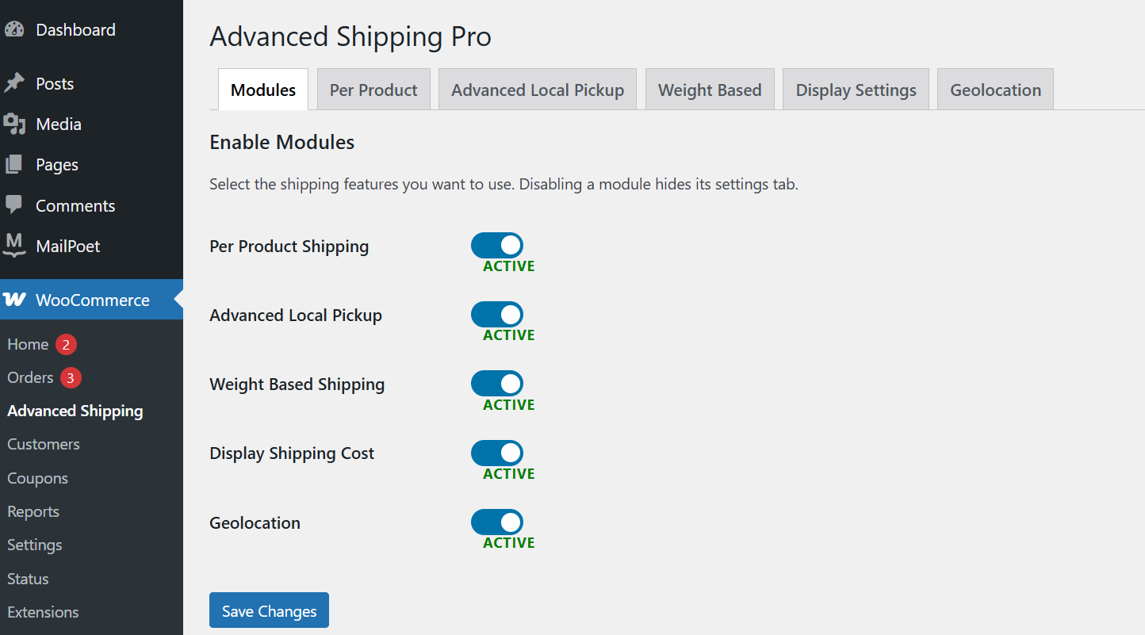
Task: Open MailPoet via its M icon
Action: [x=15, y=246]
